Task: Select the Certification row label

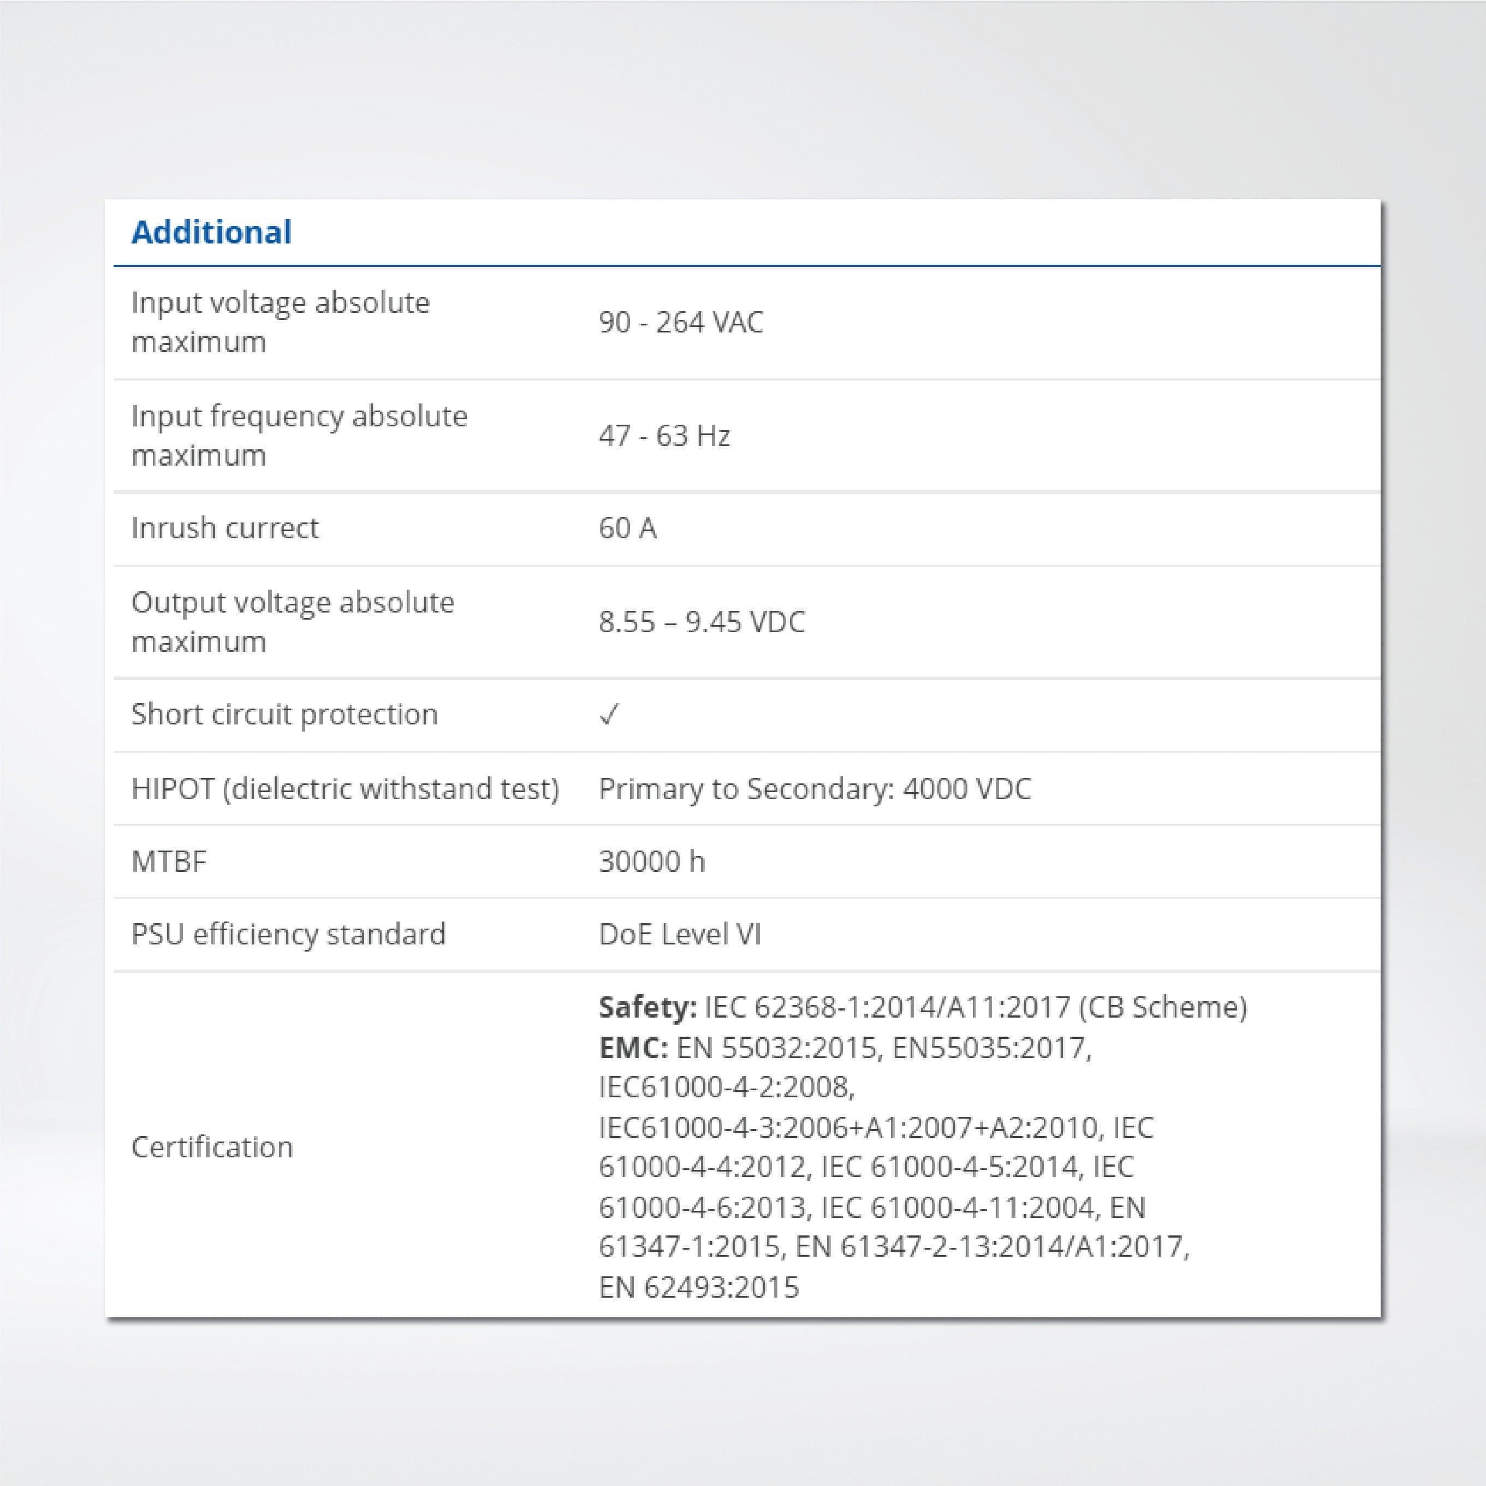Action: [x=212, y=1147]
